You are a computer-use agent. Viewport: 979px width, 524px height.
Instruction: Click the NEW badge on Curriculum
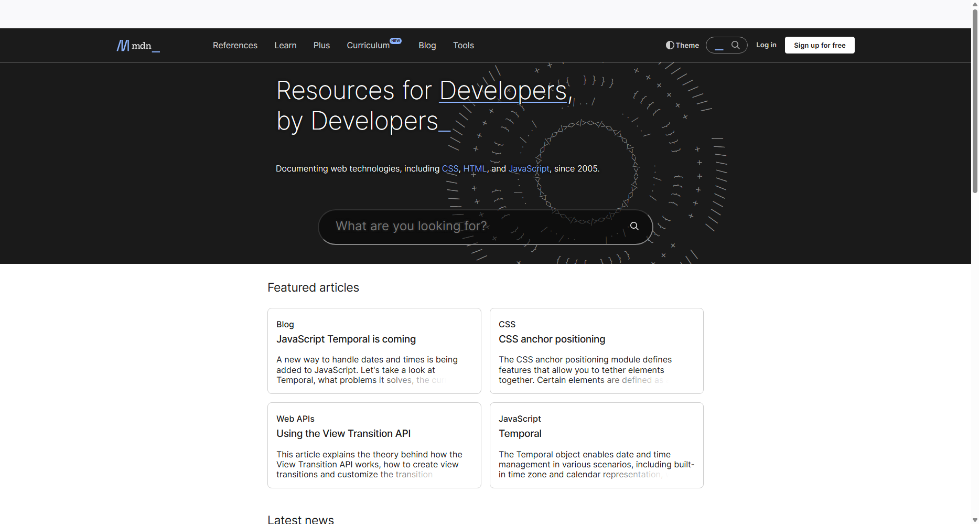click(396, 41)
